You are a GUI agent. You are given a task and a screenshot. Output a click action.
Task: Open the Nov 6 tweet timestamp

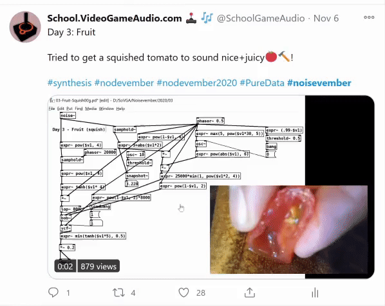click(x=326, y=19)
